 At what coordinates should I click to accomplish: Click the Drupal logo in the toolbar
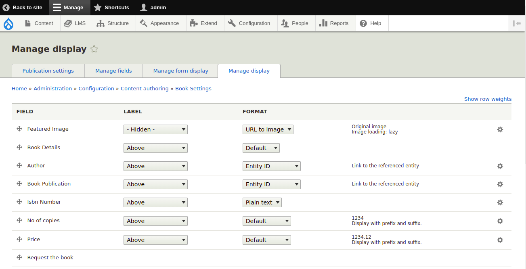(9, 23)
